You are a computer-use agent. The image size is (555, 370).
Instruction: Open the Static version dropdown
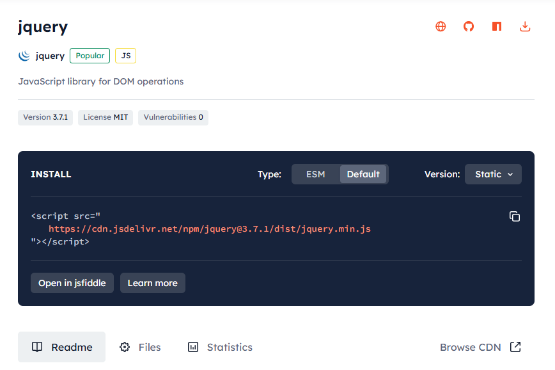click(x=493, y=174)
